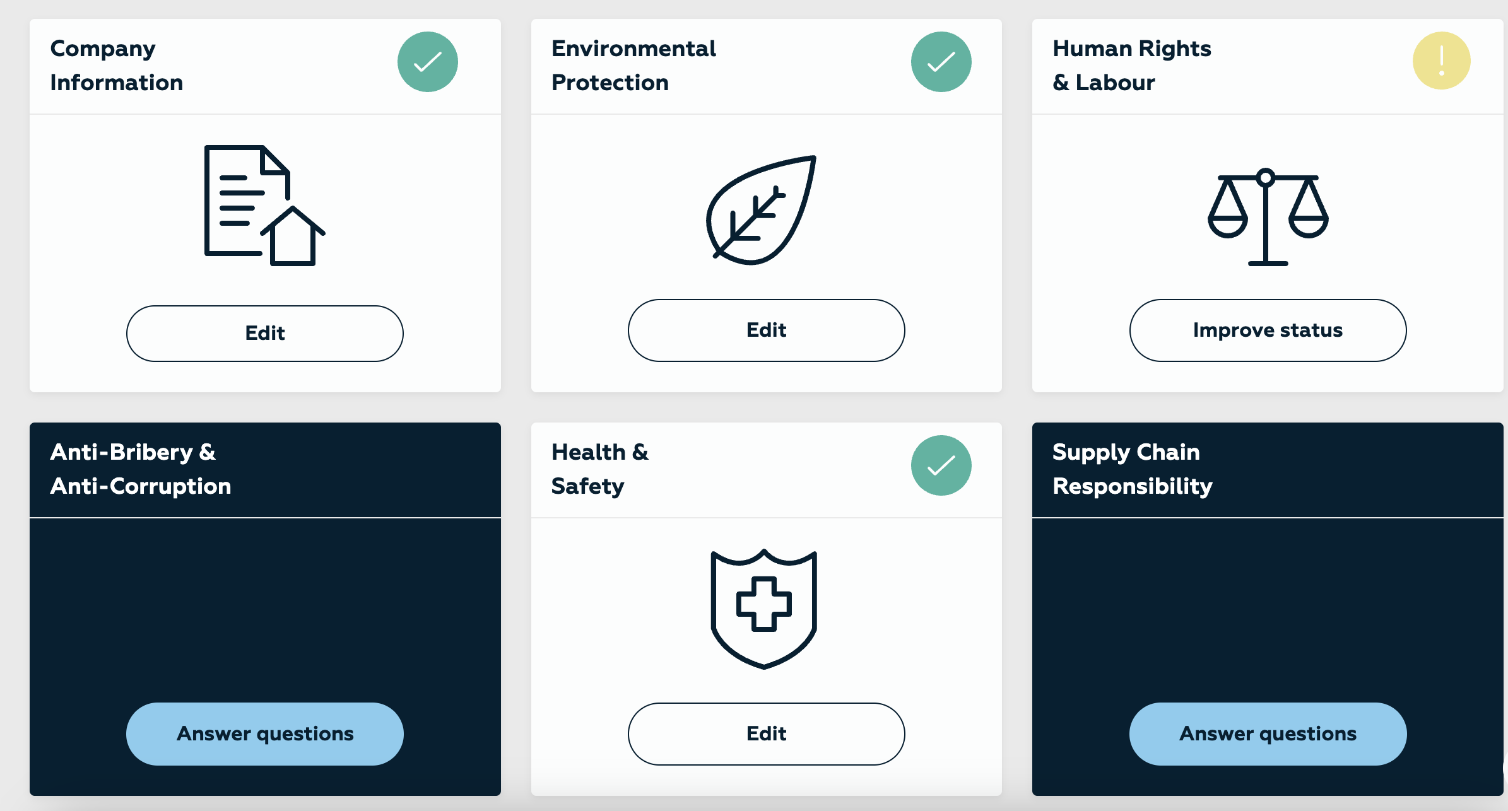Edit the Health & Safety section
Image resolution: width=1508 pixels, height=811 pixels.
tap(766, 733)
